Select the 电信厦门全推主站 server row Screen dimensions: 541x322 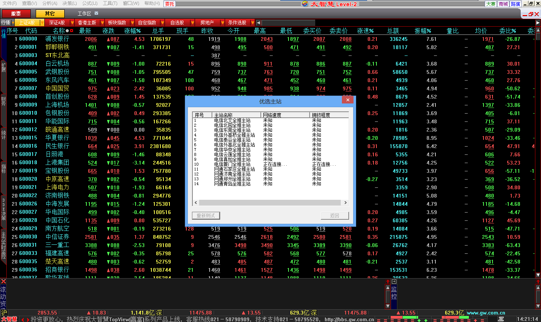[x=232, y=164]
